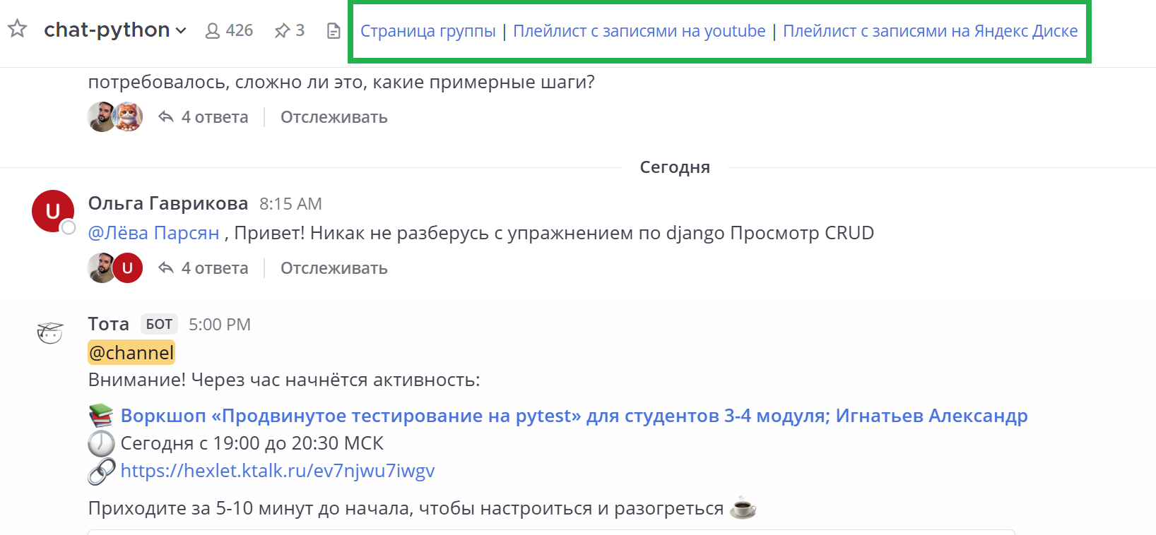This screenshot has width=1156, height=535.
Task: View the 426 channel members
Action: coord(229,30)
